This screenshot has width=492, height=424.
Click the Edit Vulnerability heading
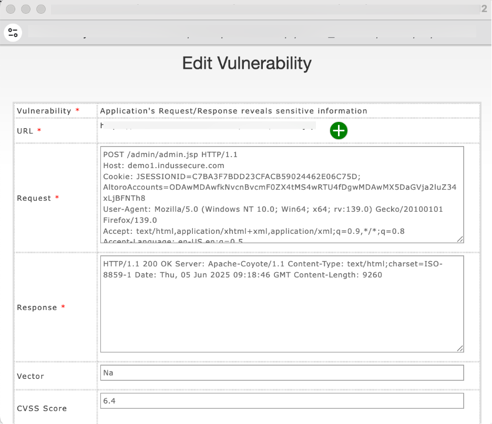[247, 64]
